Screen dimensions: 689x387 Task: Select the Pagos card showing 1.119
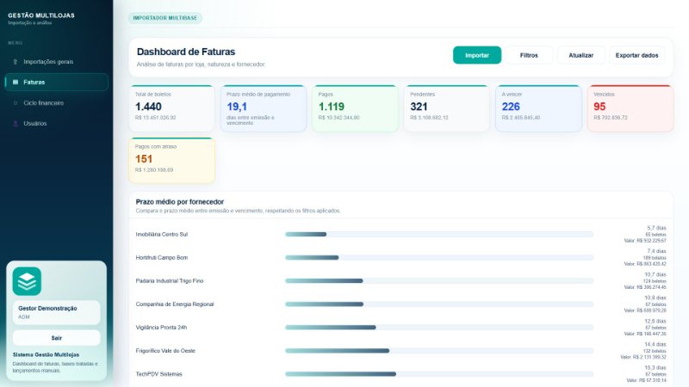pos(355,108)
